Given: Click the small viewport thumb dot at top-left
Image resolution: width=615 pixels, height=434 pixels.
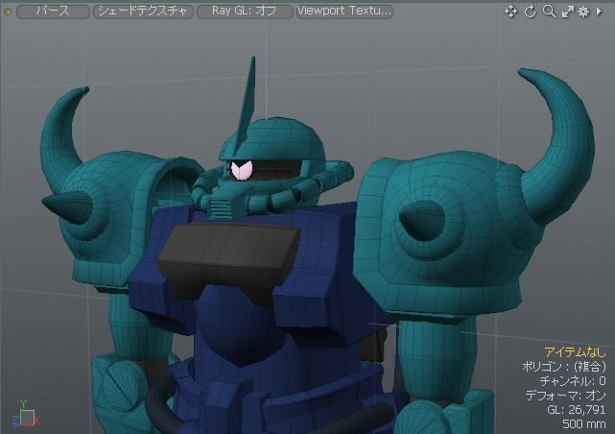Looking at the screenshot, I should click(8, 12).
